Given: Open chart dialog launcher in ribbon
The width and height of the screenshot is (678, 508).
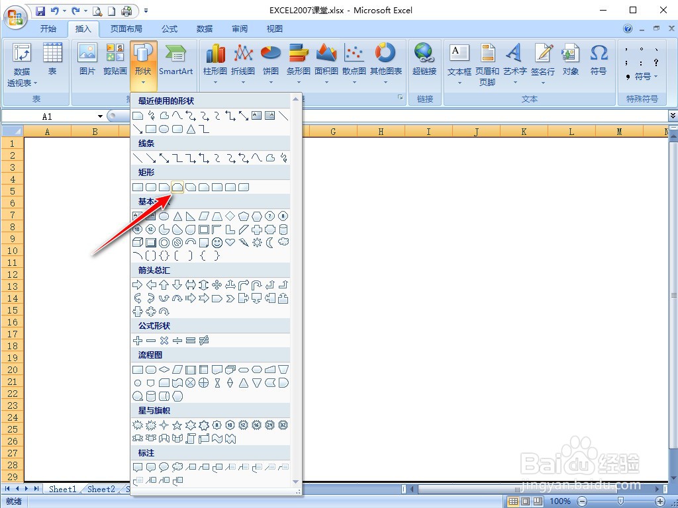Looking at the screenshot, I should click(401, 98).
